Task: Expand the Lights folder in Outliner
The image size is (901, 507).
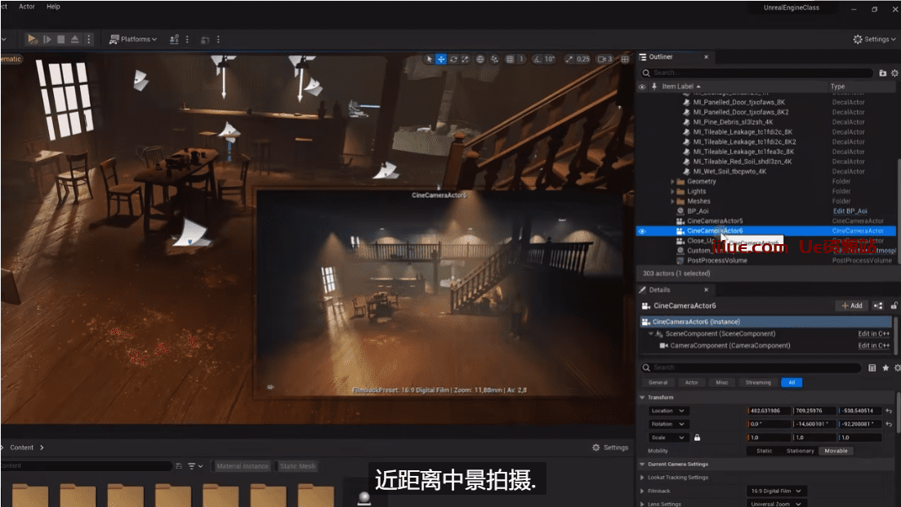Action: click(x=672, y=191)
